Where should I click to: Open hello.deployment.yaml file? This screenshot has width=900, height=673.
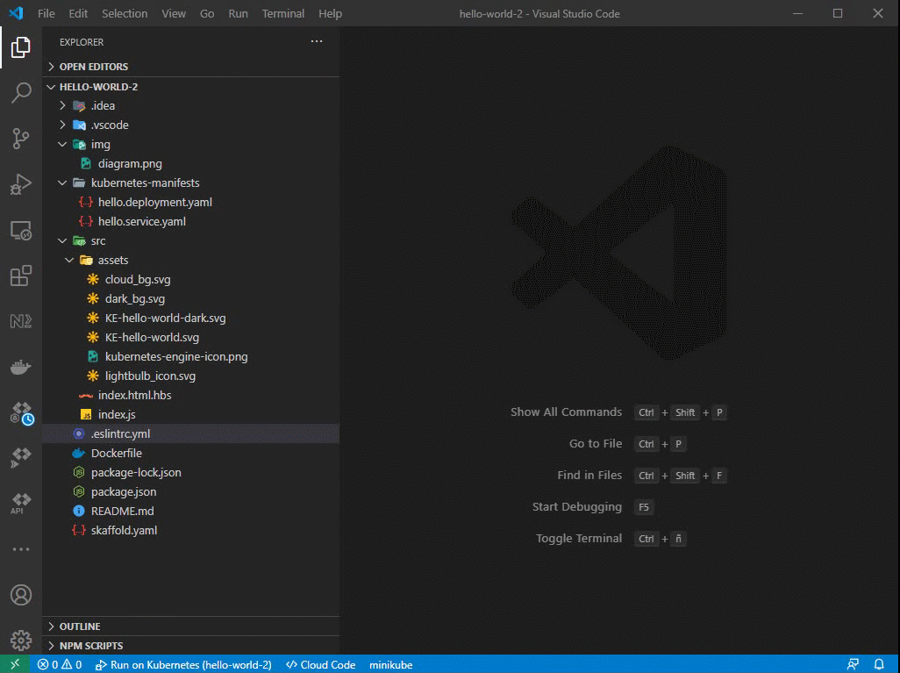(x=190, y=202)
